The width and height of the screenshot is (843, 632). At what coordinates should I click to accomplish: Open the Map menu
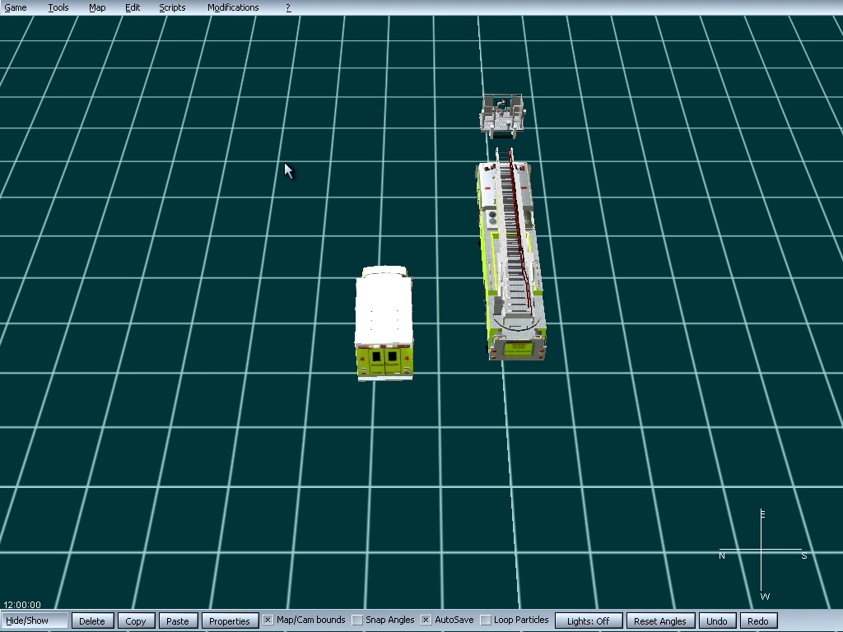pyautogui.click(x=97, y=7)
